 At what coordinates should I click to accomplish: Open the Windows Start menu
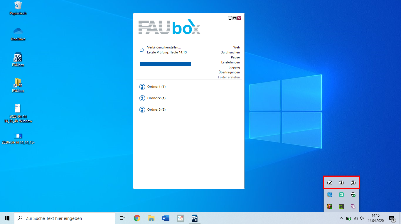[7, 218]
